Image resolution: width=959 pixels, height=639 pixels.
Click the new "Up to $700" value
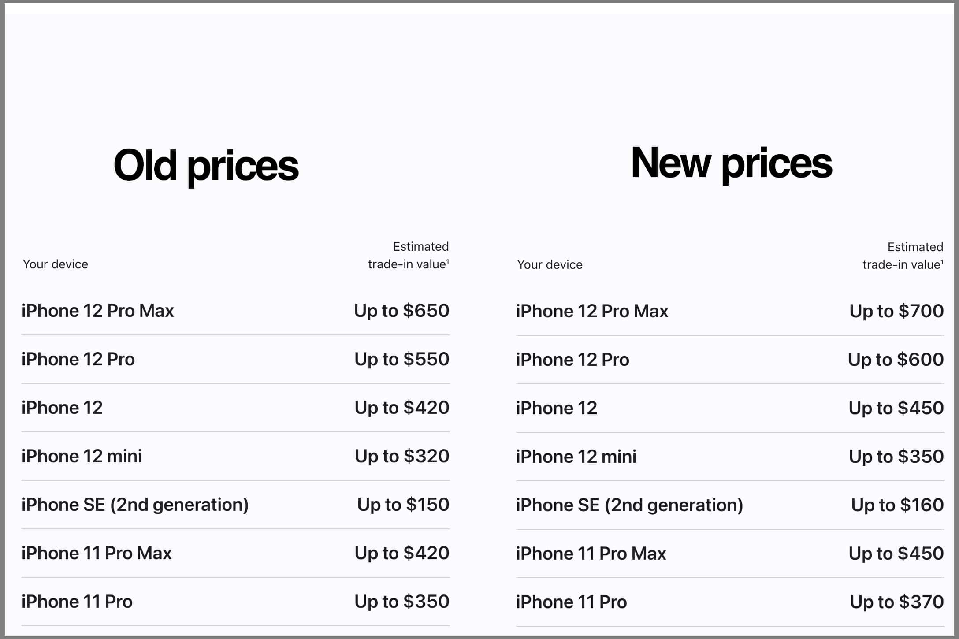pyautogui.click(x=896, y=311)
